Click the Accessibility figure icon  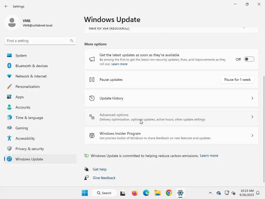pyautogui.click(x=9, y=138)
